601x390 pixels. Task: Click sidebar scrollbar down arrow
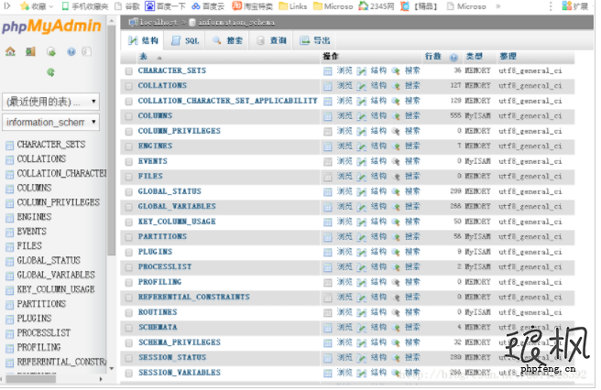[112, 368]
